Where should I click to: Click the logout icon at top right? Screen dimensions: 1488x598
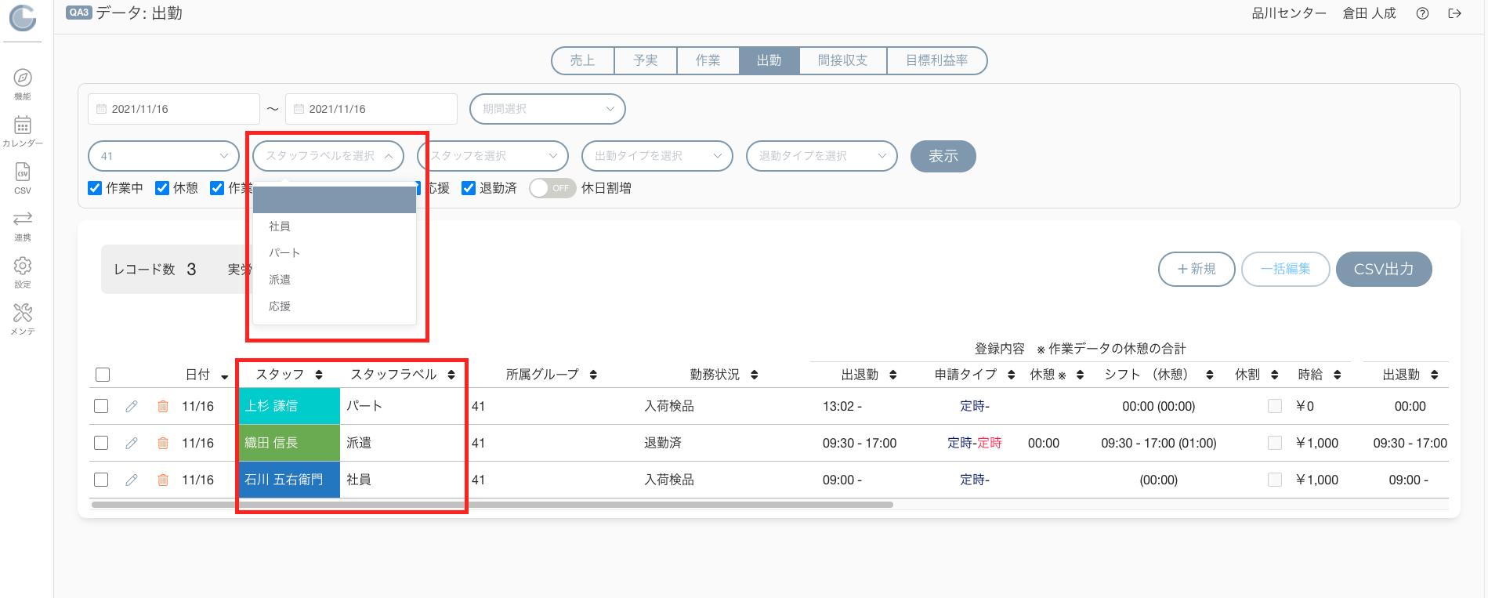click(1454, 13)
